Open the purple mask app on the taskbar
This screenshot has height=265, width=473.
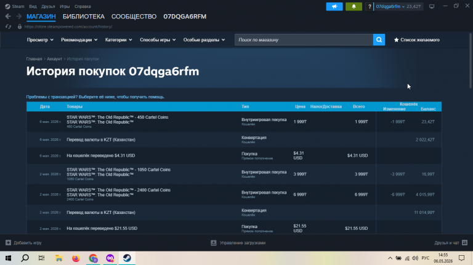[x=110, y=258]
